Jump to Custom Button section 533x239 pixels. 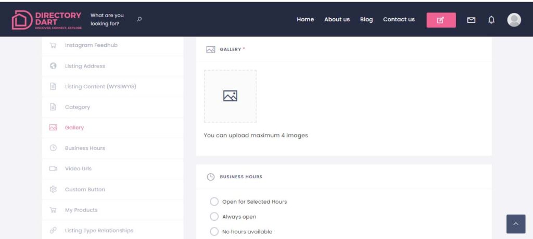click(x=85, y=190)
